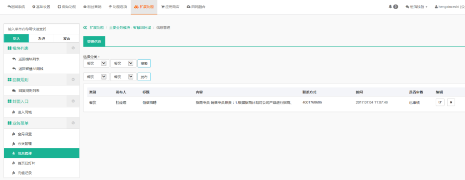Switch to the 系统 sidebar tab
This screenshot has height=180, width=465.
click(x=41, y=39)
